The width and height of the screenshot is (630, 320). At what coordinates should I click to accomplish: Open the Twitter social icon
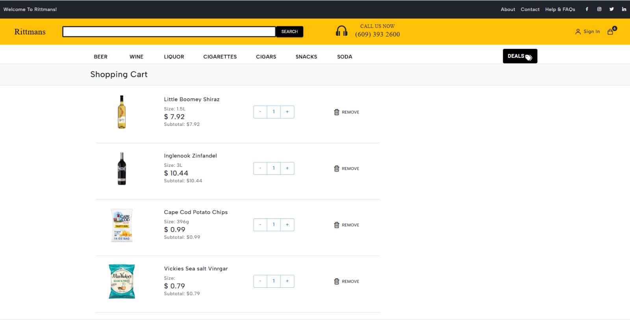click(x=611, y=9)
